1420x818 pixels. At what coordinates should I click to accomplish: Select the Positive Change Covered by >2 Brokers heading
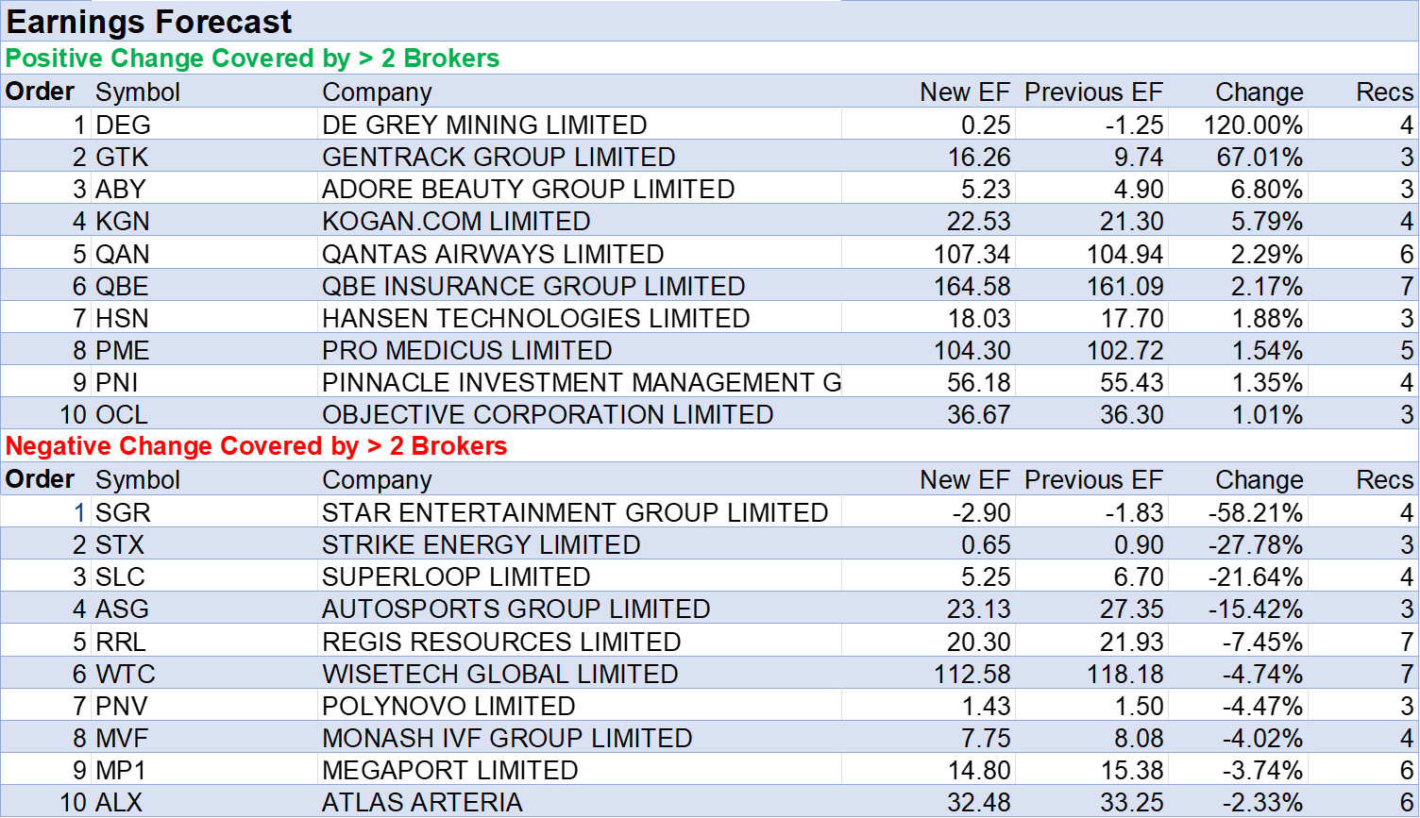[253, 58]
